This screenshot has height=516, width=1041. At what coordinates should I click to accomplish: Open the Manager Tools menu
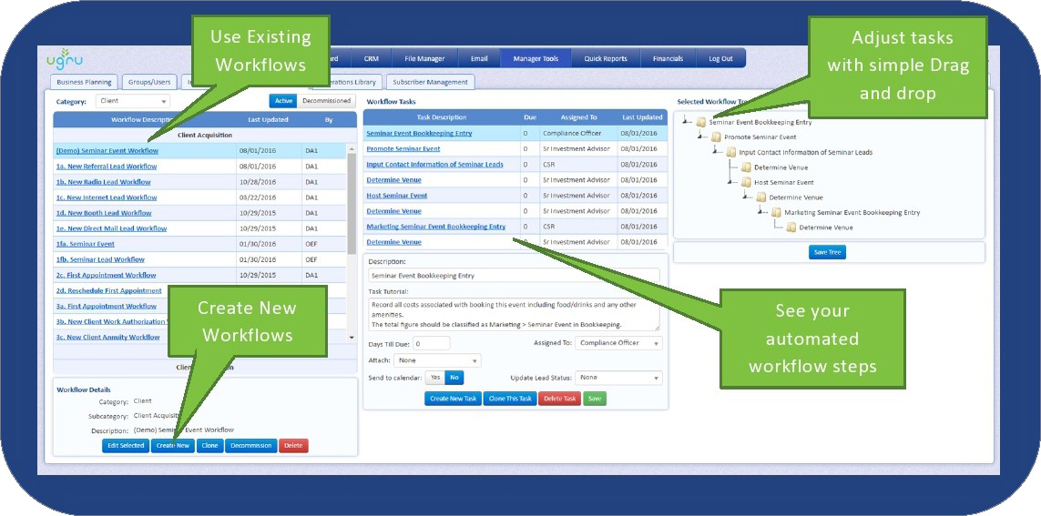[x=536, y=58]
